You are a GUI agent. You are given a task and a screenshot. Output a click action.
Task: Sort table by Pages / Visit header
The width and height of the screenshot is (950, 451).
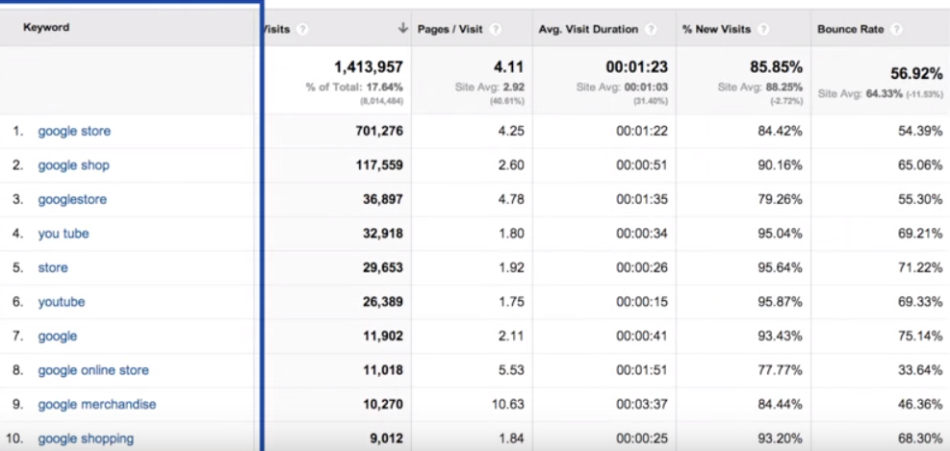450,29
